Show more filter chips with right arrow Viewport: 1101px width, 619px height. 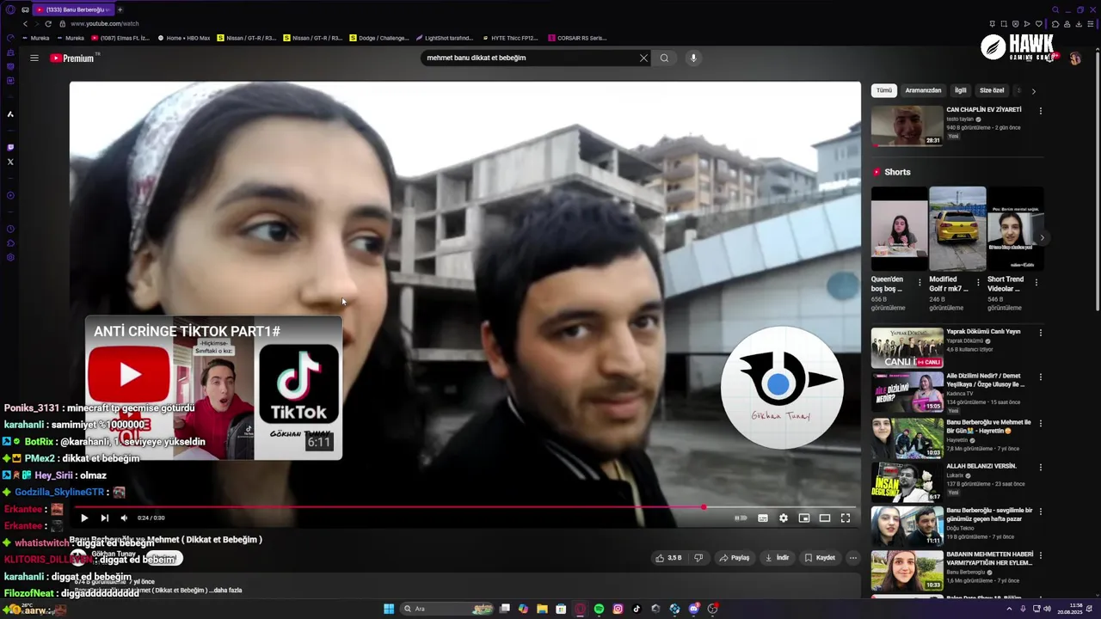point(1033,91)
